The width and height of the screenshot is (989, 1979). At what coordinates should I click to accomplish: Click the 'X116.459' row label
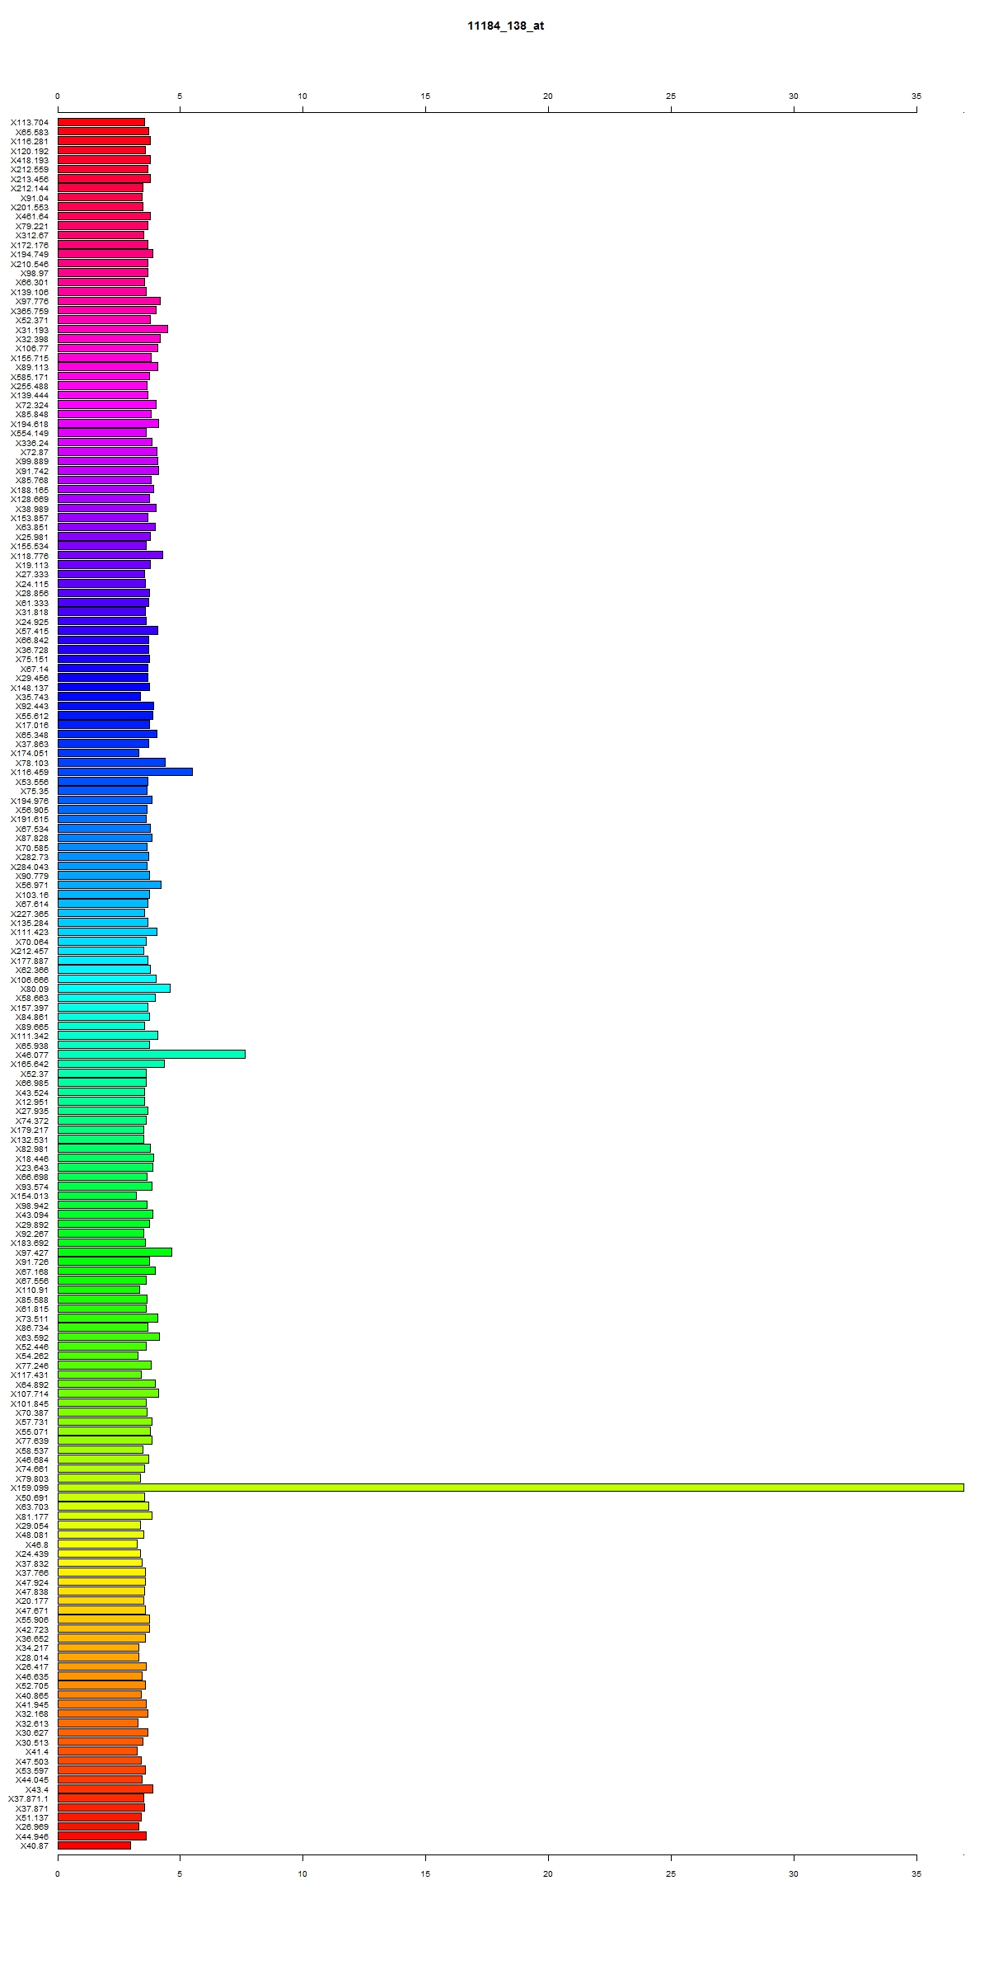(30, 772)
